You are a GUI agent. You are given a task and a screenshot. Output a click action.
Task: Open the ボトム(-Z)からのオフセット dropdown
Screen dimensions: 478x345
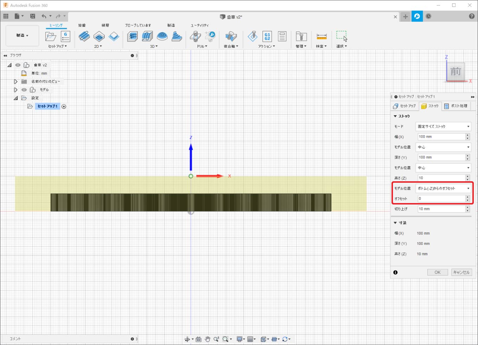(443, 189)
